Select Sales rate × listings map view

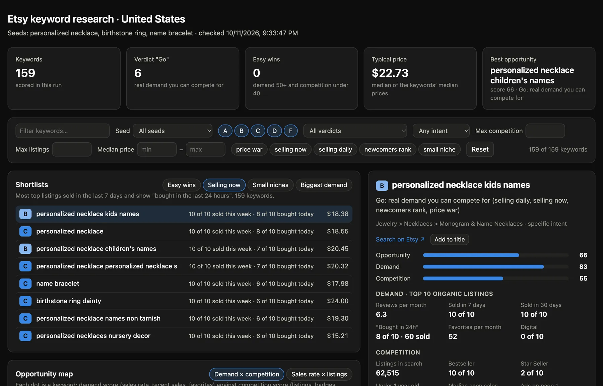(x=319, y=374)
